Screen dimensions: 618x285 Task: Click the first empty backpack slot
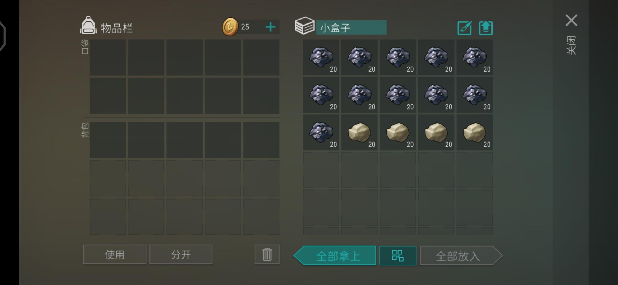point(108,140)
